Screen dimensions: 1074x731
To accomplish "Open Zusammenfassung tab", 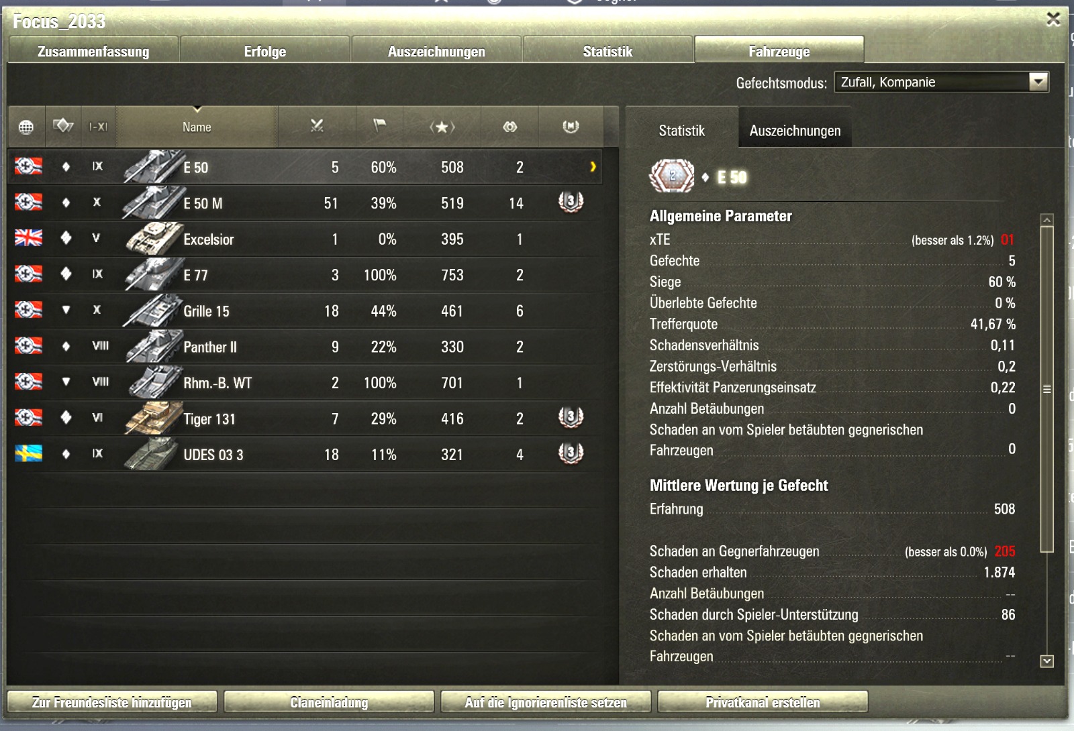I will tap(93, 51).
